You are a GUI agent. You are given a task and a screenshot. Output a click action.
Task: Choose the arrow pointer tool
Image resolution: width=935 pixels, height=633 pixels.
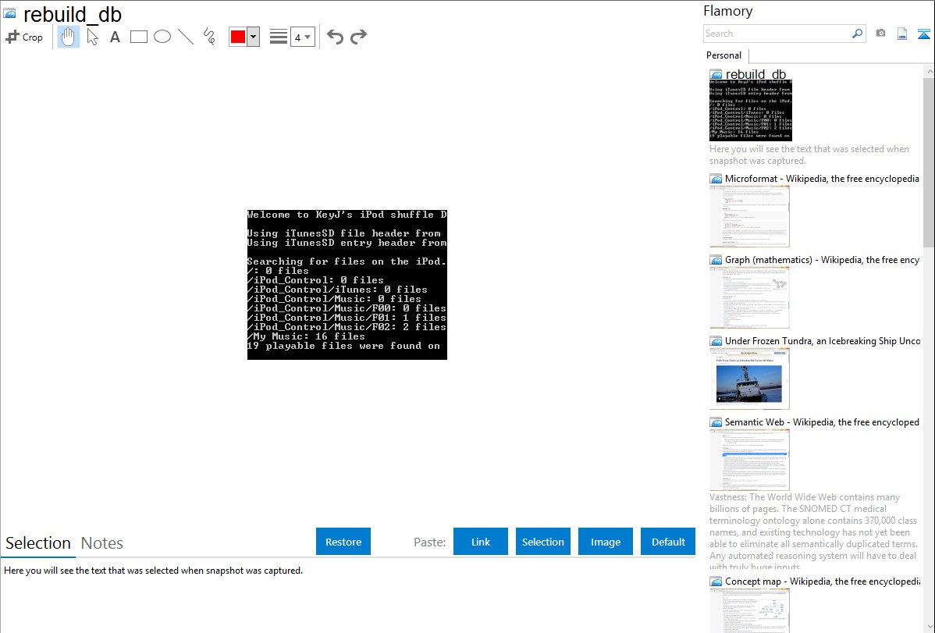(92, 37)
